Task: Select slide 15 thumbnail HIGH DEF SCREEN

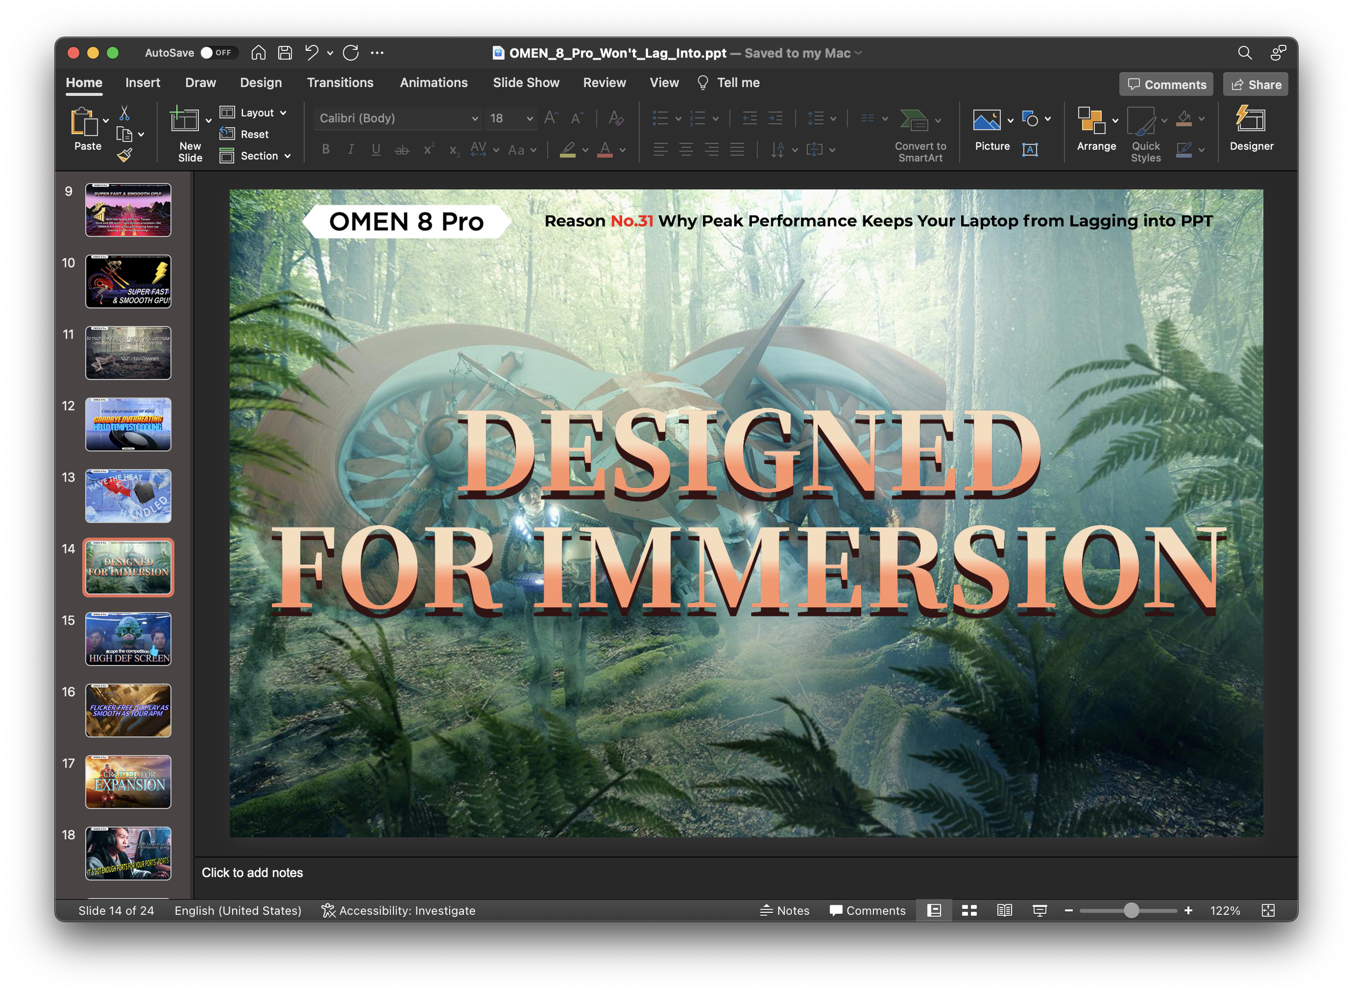Action: [x=128, y=638]
